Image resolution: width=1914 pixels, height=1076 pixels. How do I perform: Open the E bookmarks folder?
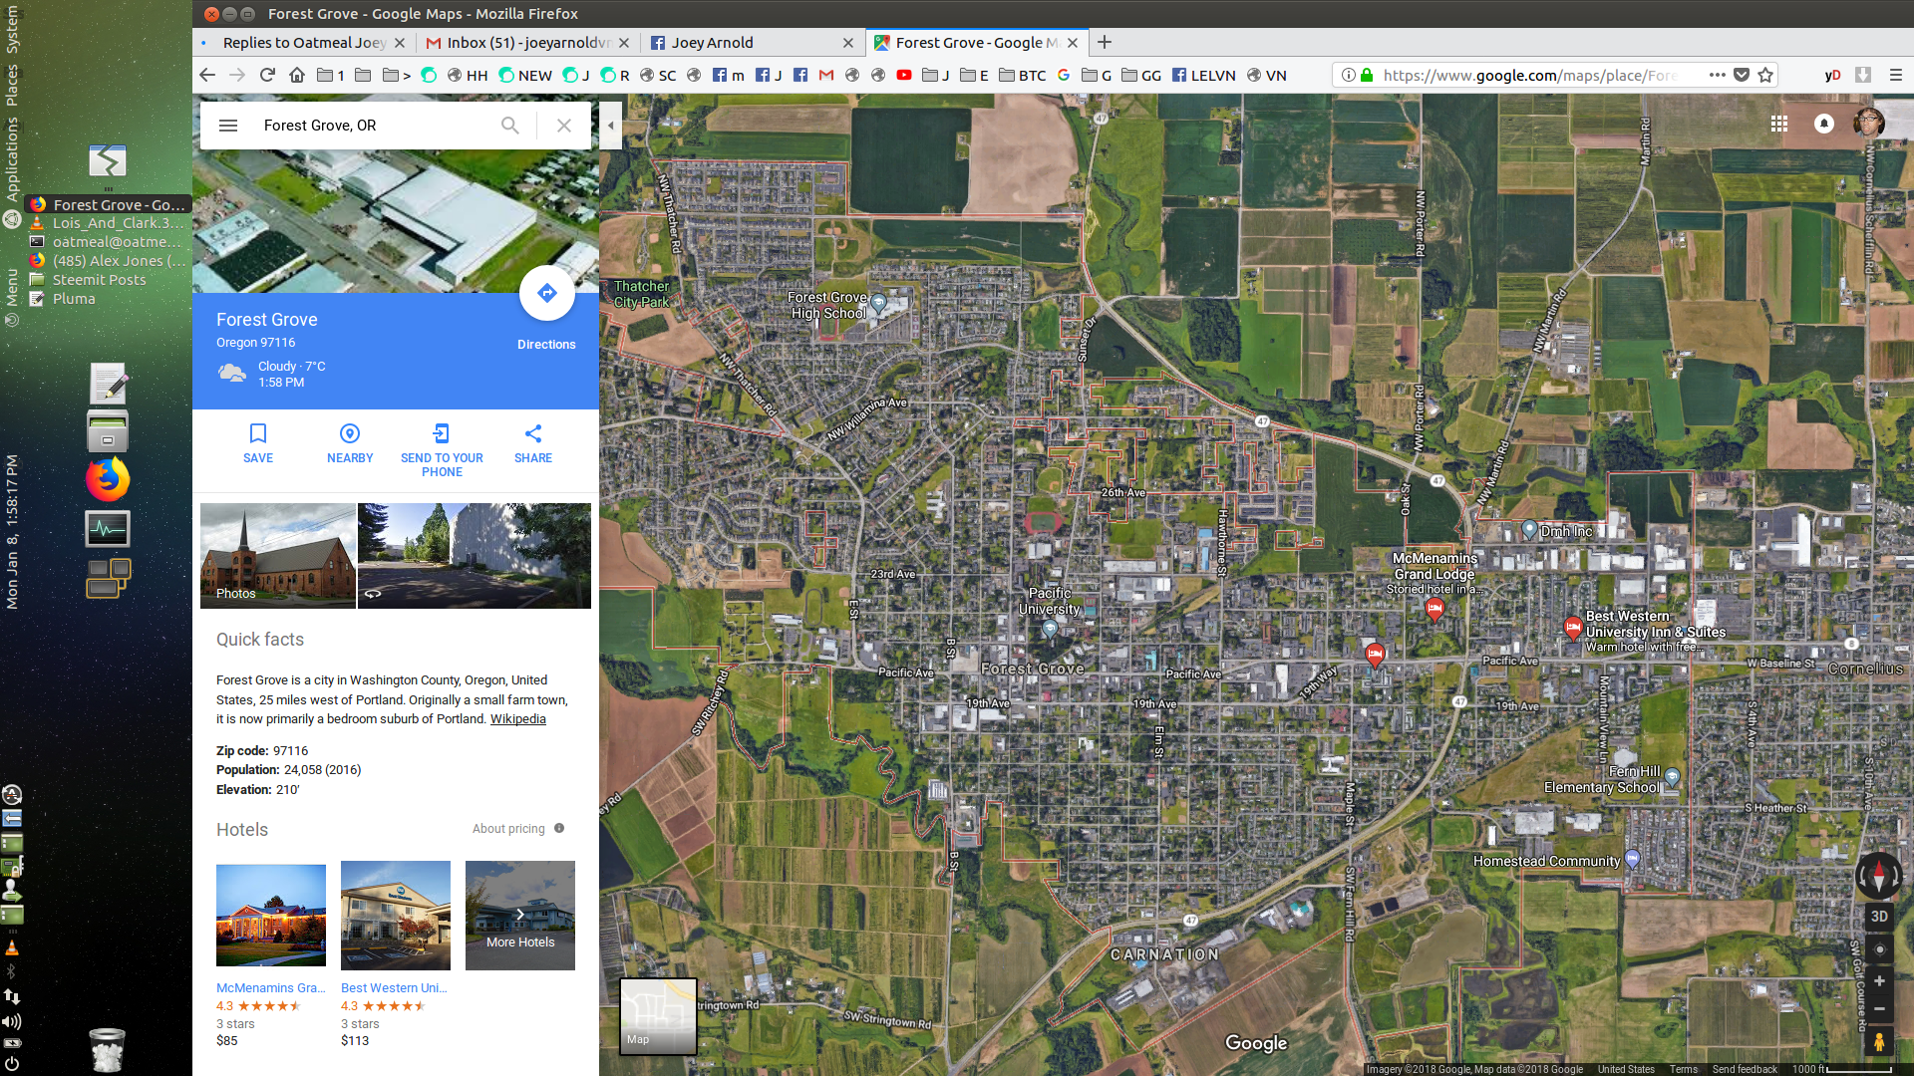974,76
